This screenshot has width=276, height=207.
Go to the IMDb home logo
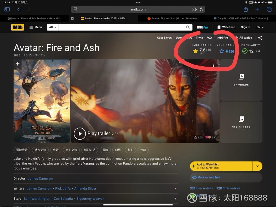coord(18,27)
